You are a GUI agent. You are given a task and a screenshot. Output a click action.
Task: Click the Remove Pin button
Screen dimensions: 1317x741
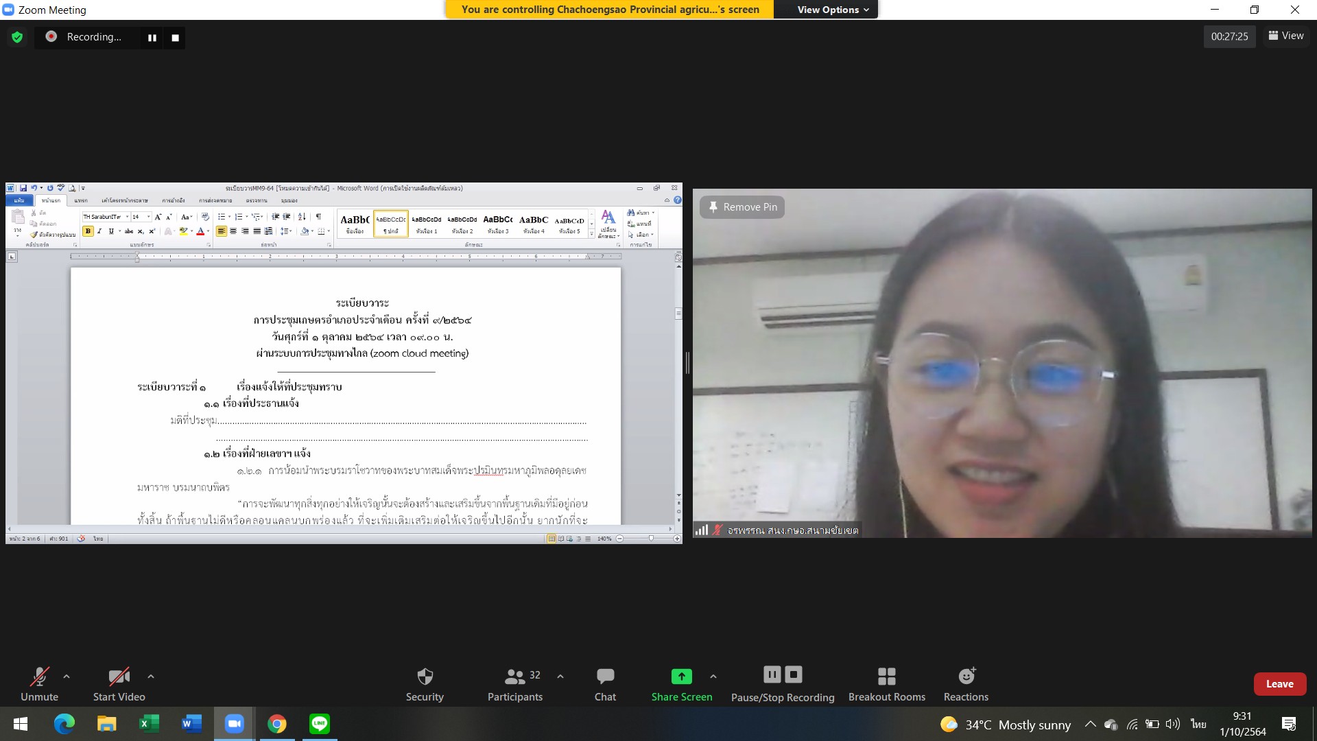742,207
